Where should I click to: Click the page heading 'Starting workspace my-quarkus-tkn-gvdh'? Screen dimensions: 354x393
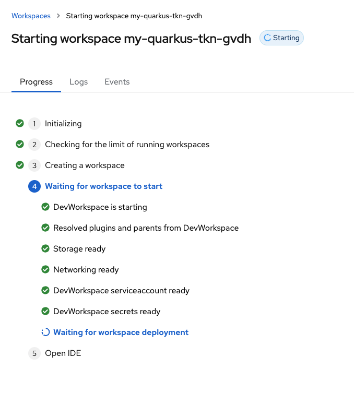(131, 39)
